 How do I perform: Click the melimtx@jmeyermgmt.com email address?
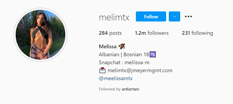(140, 70)
